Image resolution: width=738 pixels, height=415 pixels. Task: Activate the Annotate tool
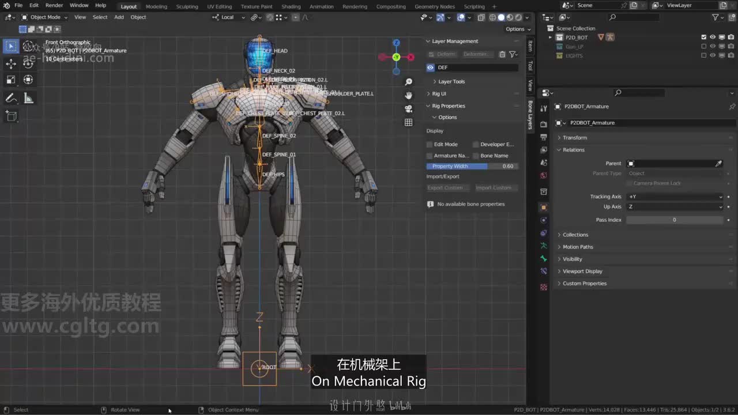tap(11, 99)
